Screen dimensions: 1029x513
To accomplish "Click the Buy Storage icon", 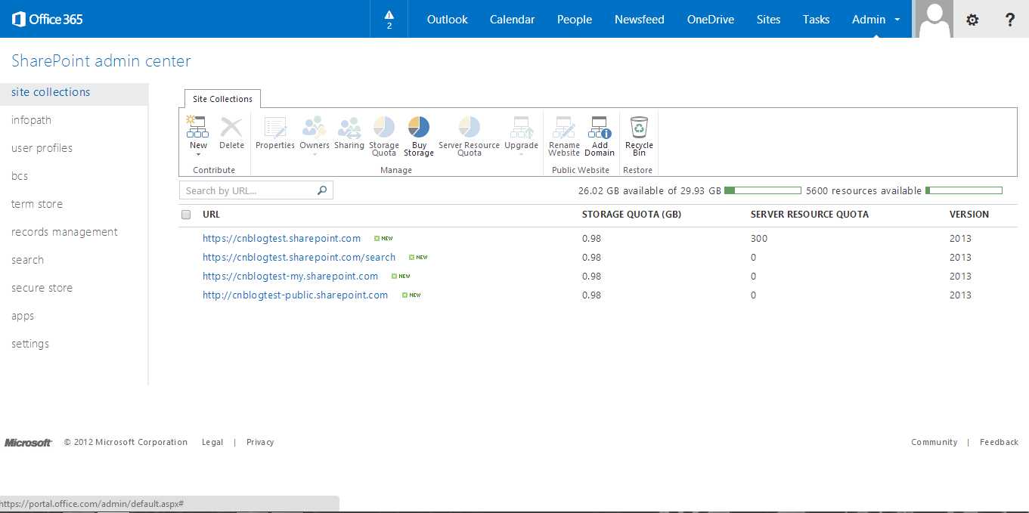I will click(x=418, y=127).
